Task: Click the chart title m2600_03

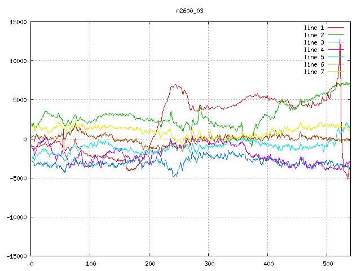Action: point(190,11)
